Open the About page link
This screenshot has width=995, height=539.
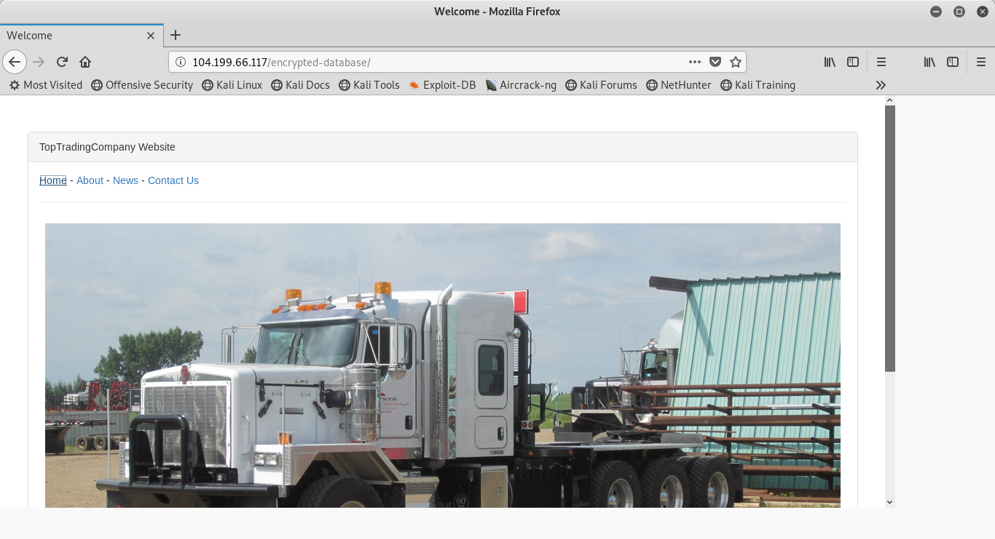pos(90,180)
